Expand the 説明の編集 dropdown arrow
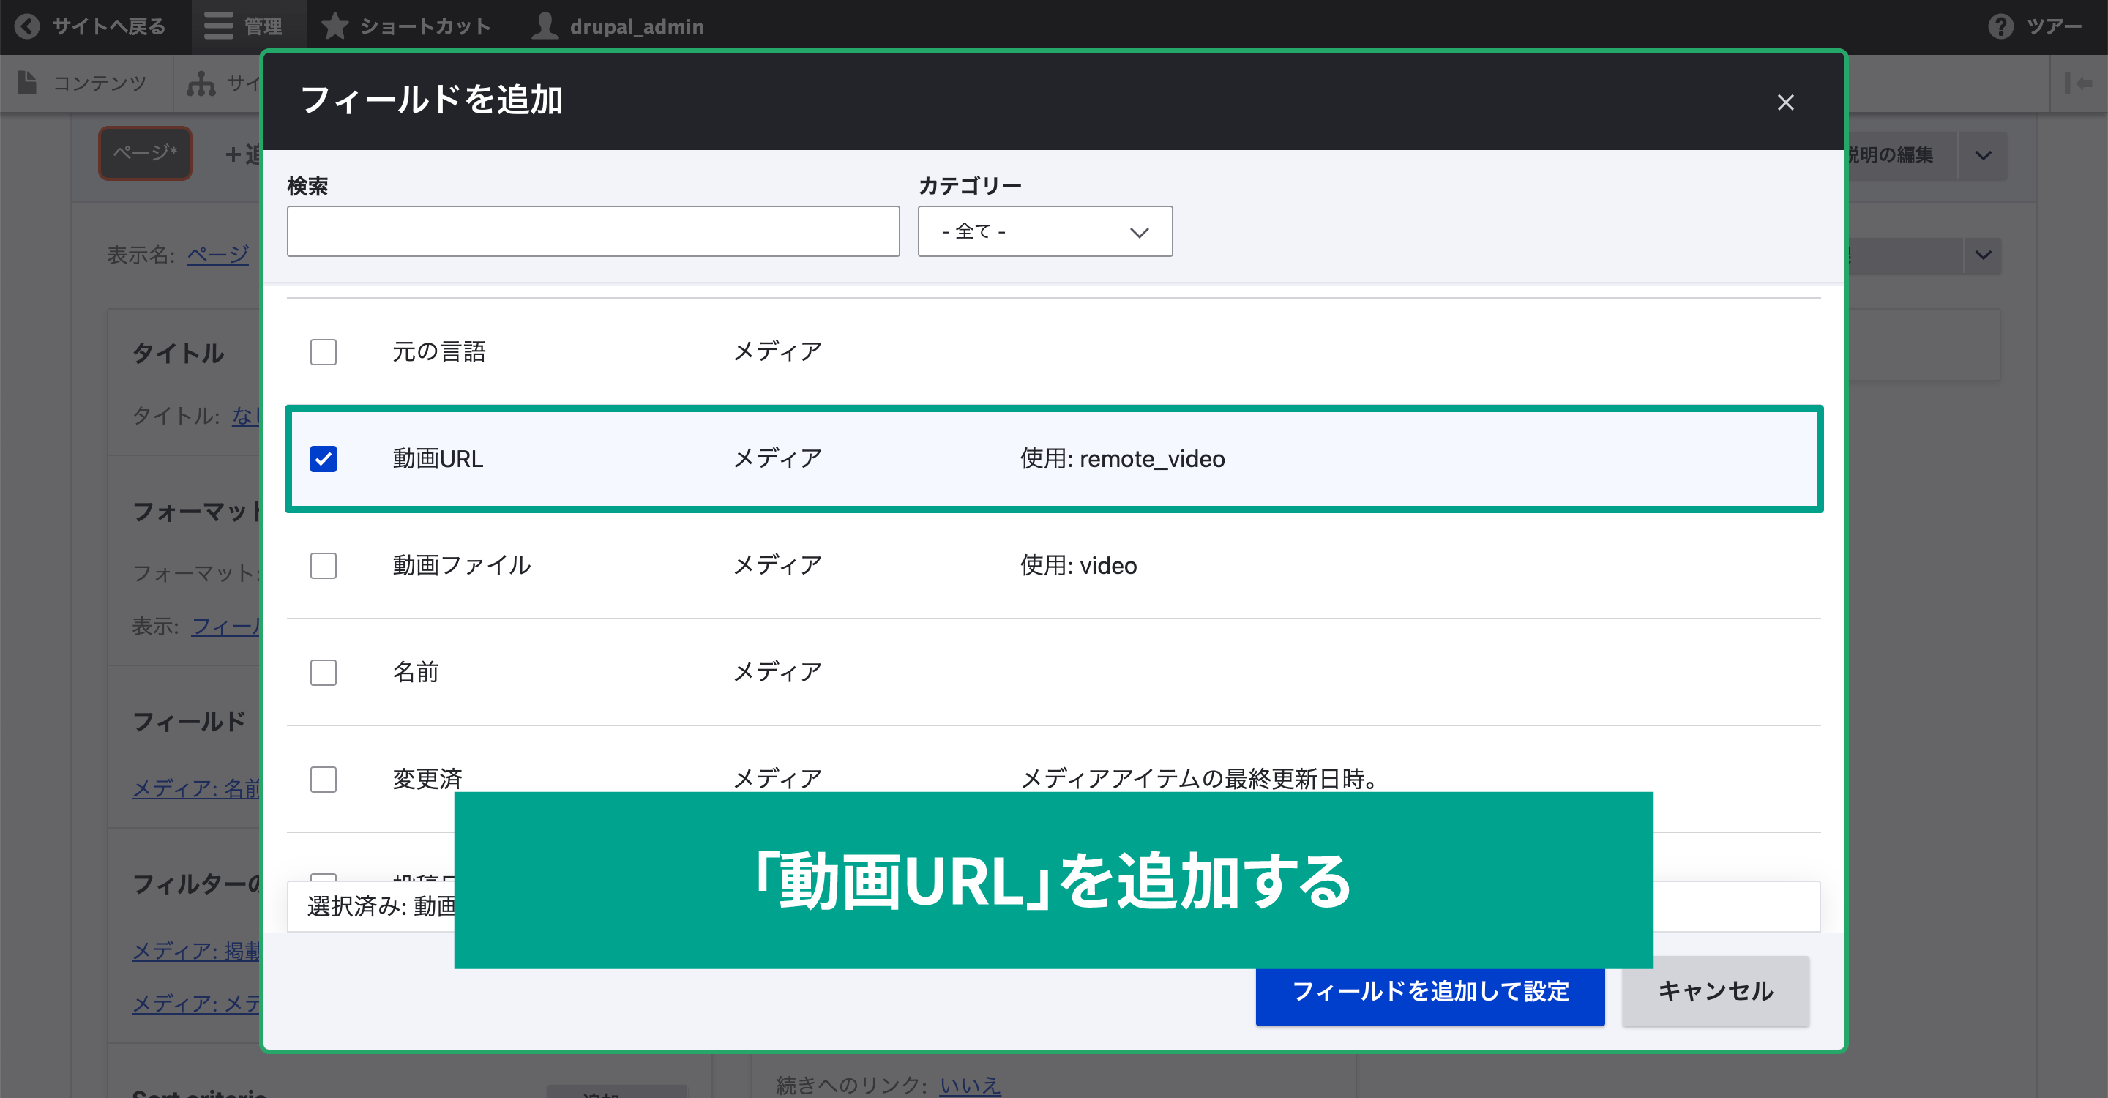The width and height of the screenshot is (2108, 1098). click(x=1983, y=155)
